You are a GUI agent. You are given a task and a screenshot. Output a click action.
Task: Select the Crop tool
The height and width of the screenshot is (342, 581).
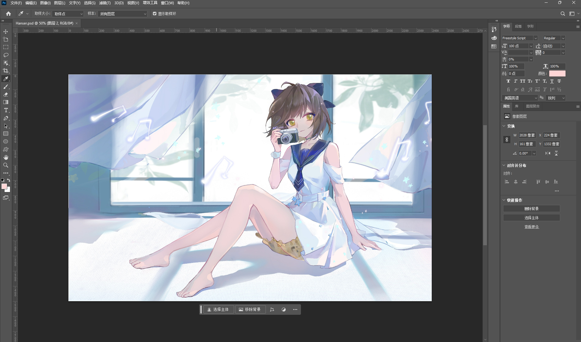pyautogui.click(x=6, y=71)
